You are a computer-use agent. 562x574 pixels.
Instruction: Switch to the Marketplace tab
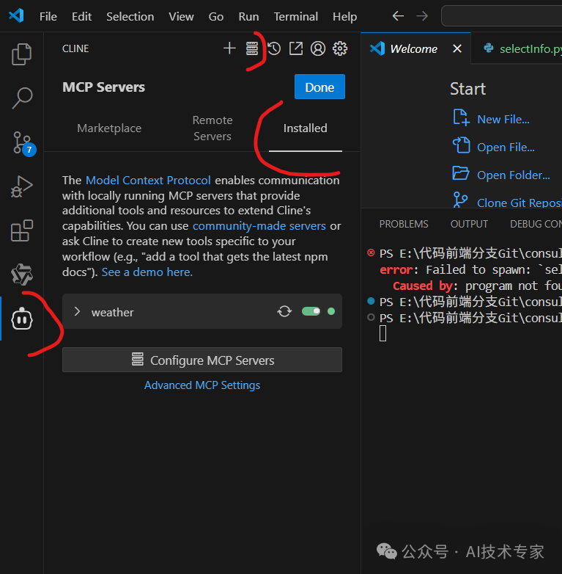(x=109, y=128)
